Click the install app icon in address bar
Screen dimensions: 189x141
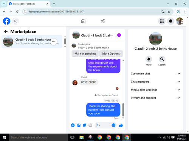(163, 12)
